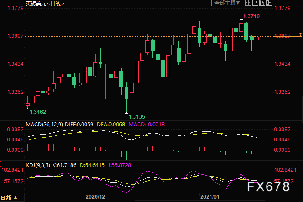
Task: Click the DIFF:0.0059 value in MACD header
Action: [x=80, y=125]
